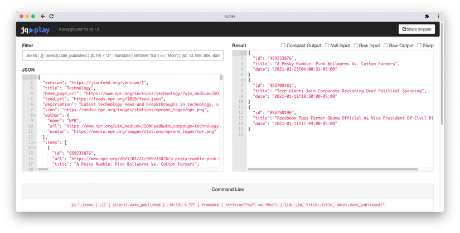The image size is (460, 233).
Task: Click result date 2021-01-11T18:30:00-05:00
Action: 295,96
